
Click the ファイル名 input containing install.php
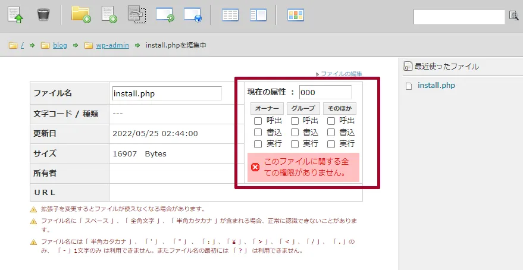pyautogui.click(x=167, y=93)
